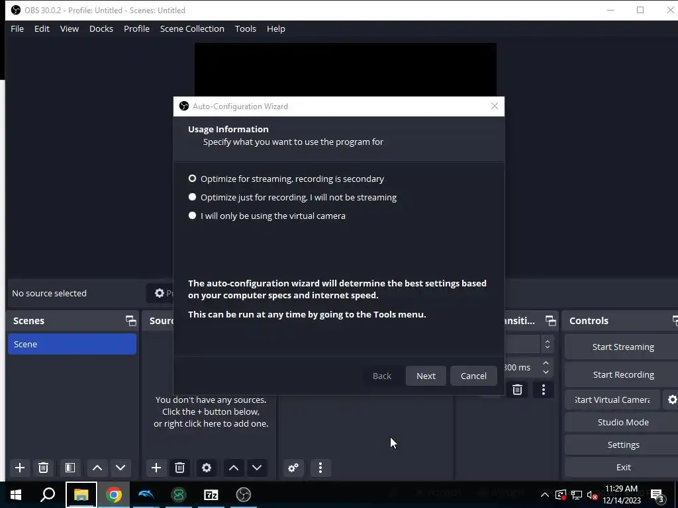The width and height of the screenshot is (678, 508).
Task: Pop out the Scenes dock
Action: coord(130,321)
